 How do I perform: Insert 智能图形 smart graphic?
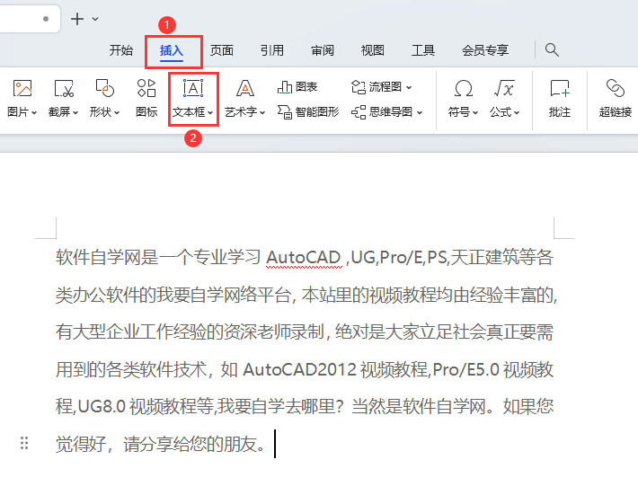pyautogui.click(x=308, y=111)
